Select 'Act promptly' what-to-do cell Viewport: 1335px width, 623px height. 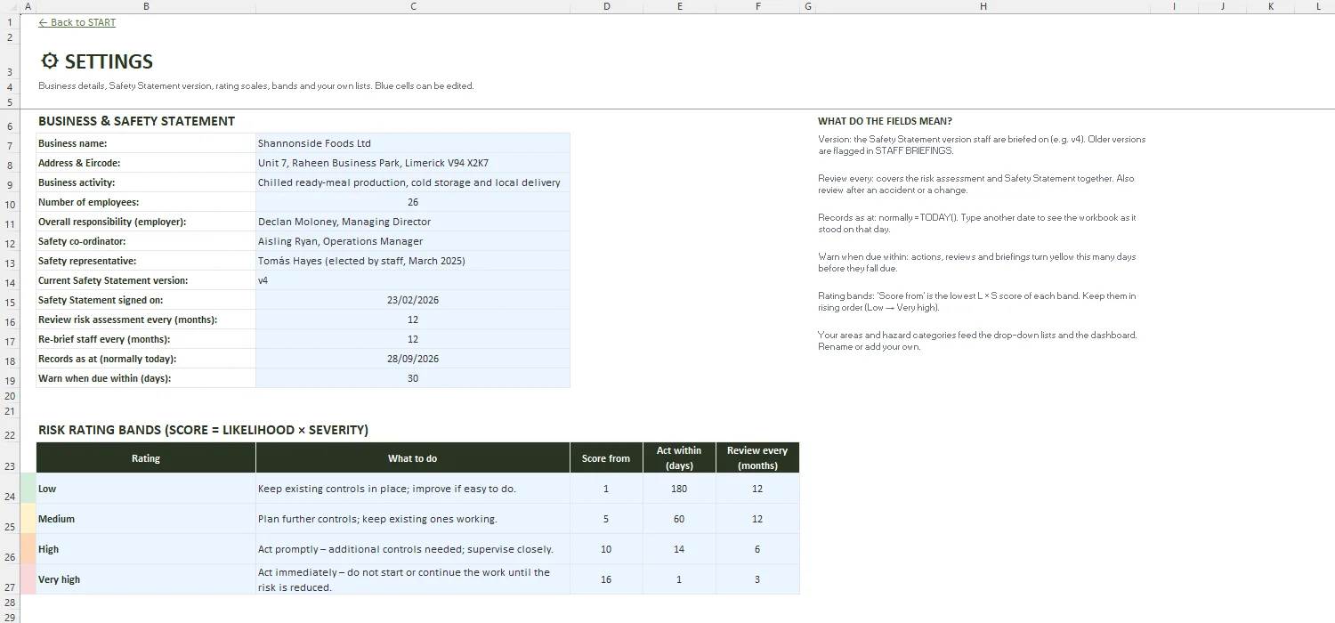[x=412, y=549]
